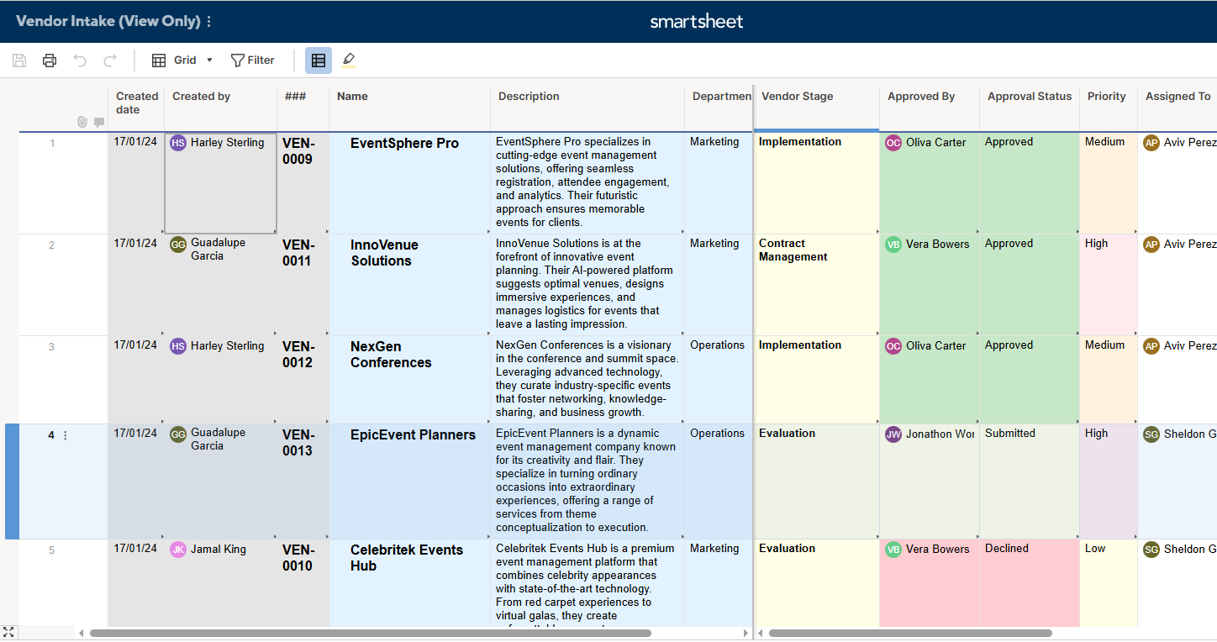Image resolution: width=1217 pixels, height=642 pixels.
Task: Select the Evaluation stage cell in row 5
Action: point(817,583)
